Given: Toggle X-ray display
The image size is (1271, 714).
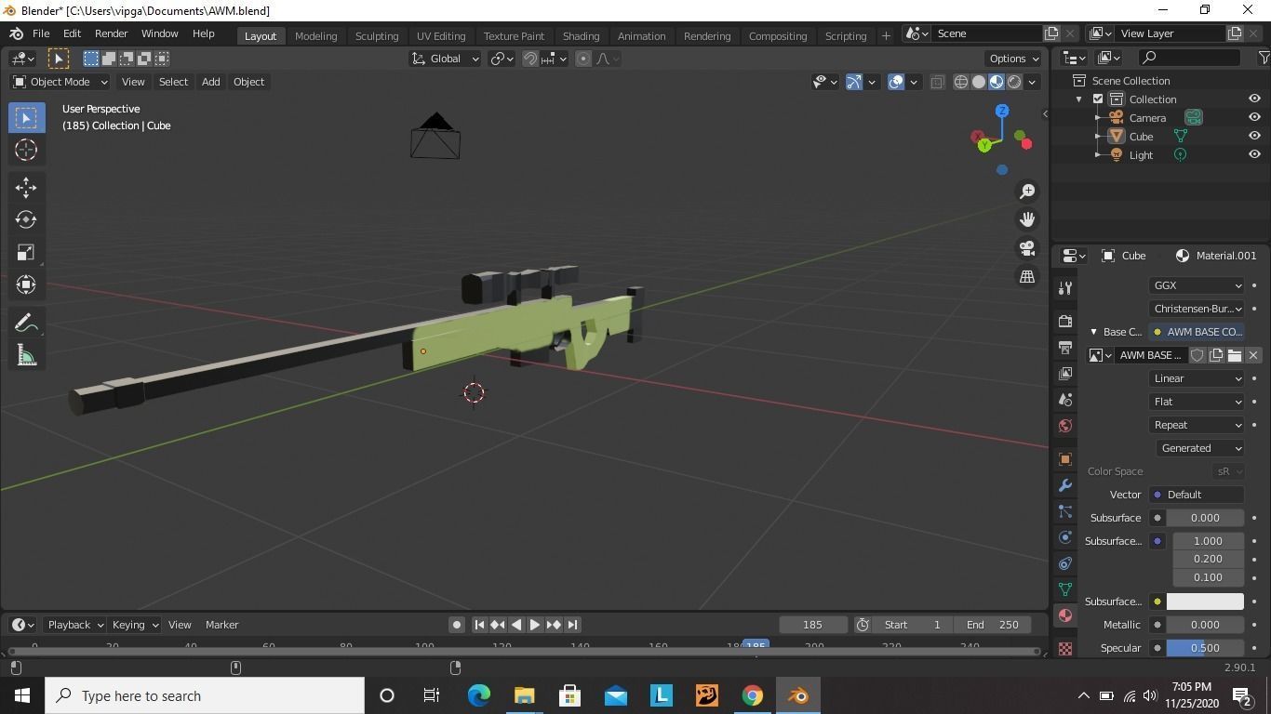Looking at the screenshot, I should pyautogui.click(x=937, y=82).
